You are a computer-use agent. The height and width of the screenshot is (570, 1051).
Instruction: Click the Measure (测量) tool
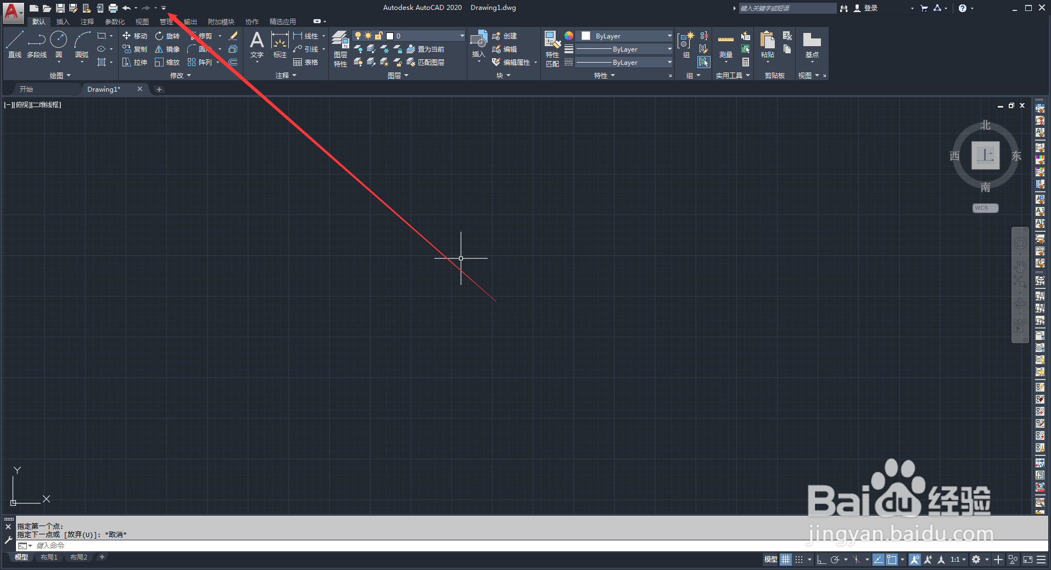click(x=726, y=46)
